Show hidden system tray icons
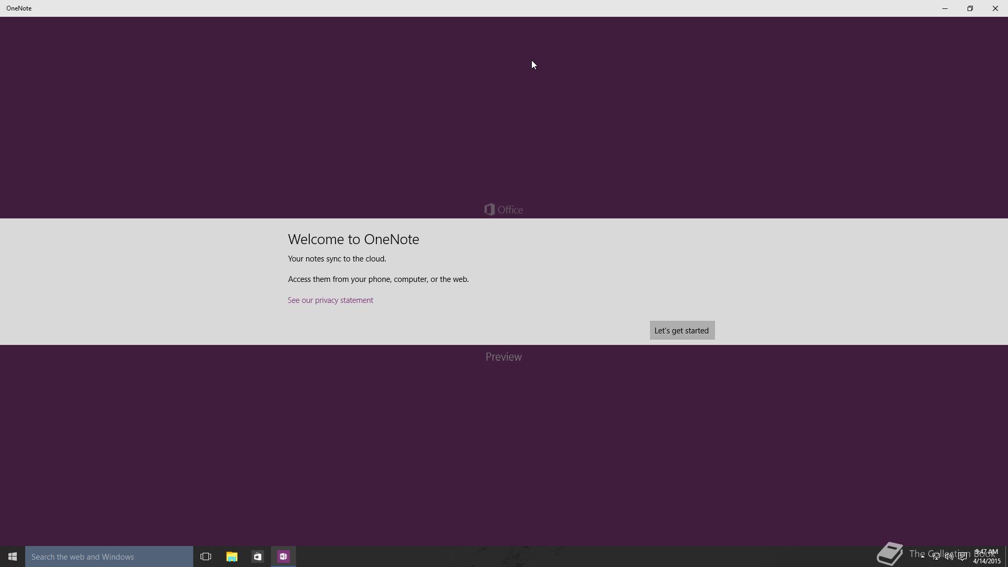 coord(922,556)
